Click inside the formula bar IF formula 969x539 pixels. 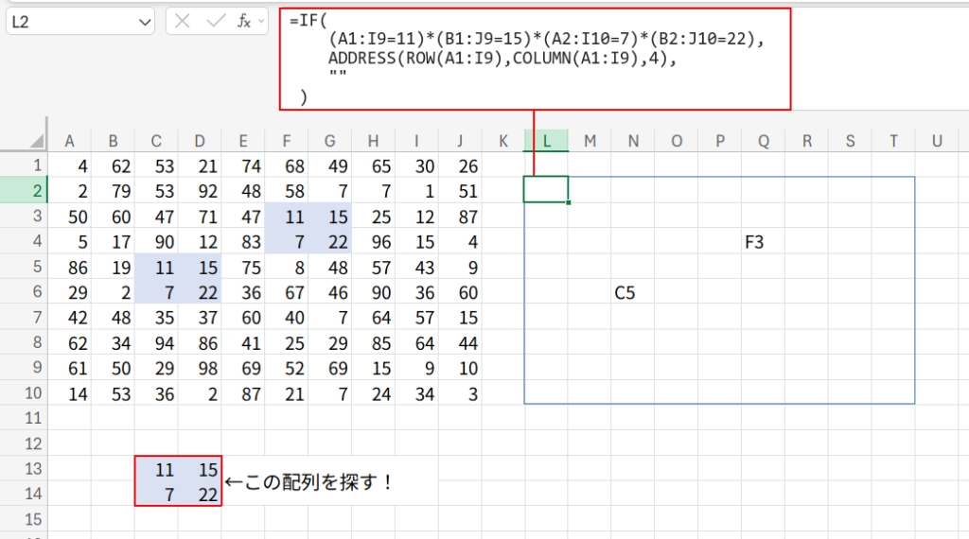(536, 60)
